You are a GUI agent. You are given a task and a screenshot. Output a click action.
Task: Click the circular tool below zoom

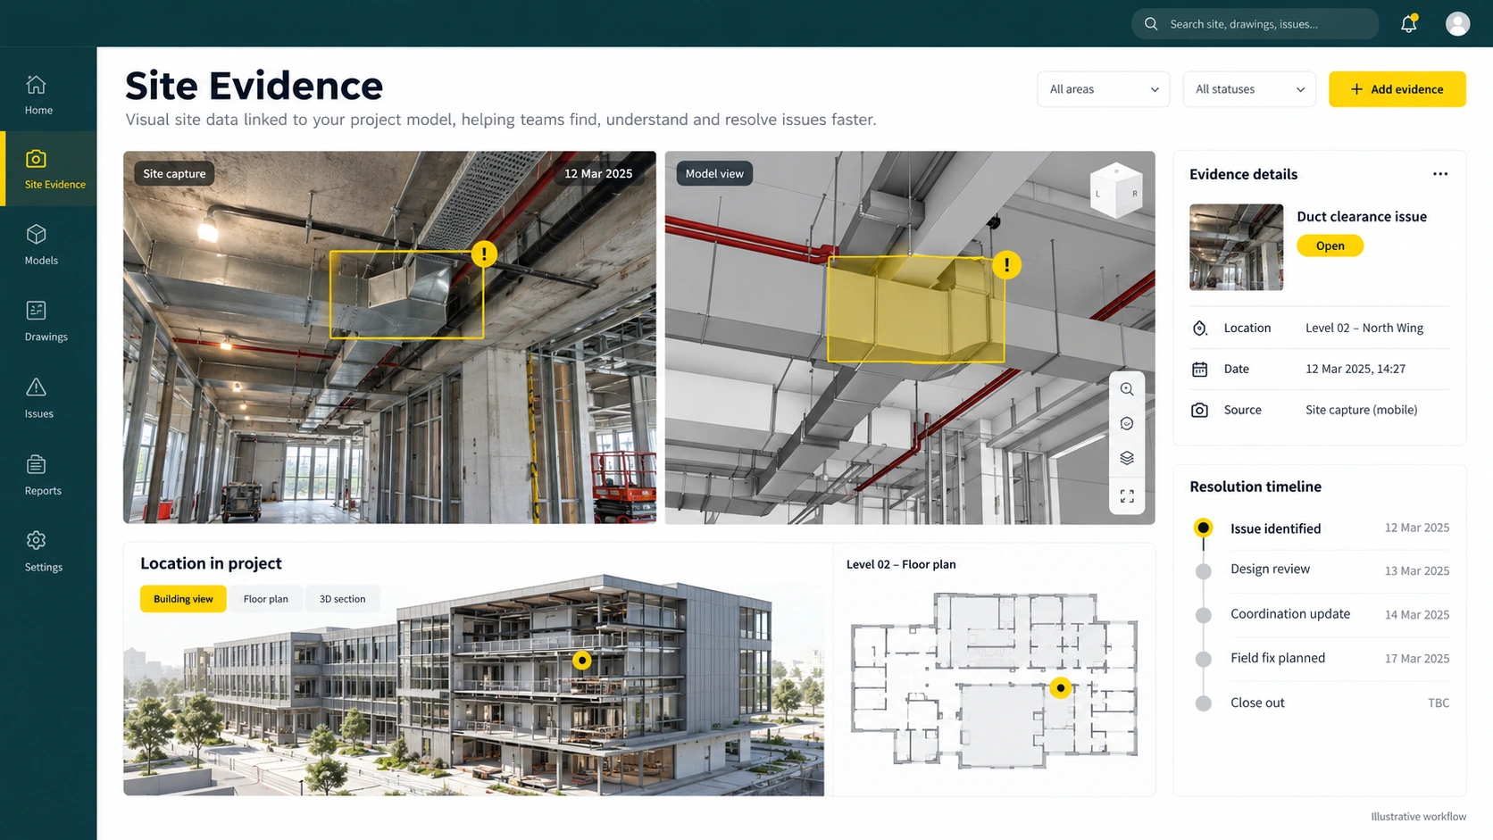pos(1127,424)
